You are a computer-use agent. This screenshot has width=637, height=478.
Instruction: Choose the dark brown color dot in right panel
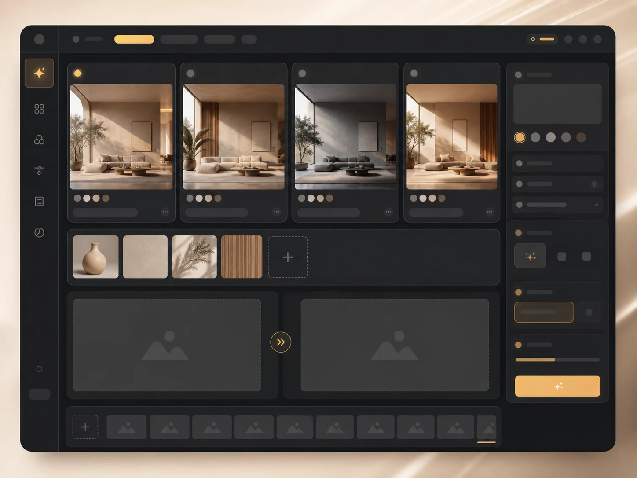pyautogui.click(x=581, y=137)
